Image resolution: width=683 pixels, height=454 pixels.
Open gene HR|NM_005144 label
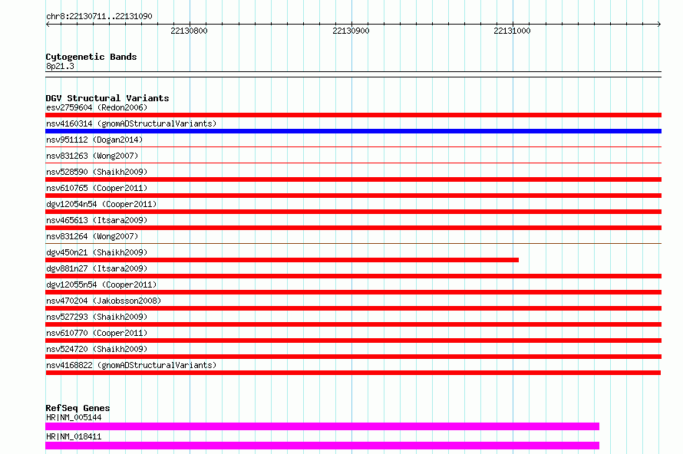[x=74, y=417]
